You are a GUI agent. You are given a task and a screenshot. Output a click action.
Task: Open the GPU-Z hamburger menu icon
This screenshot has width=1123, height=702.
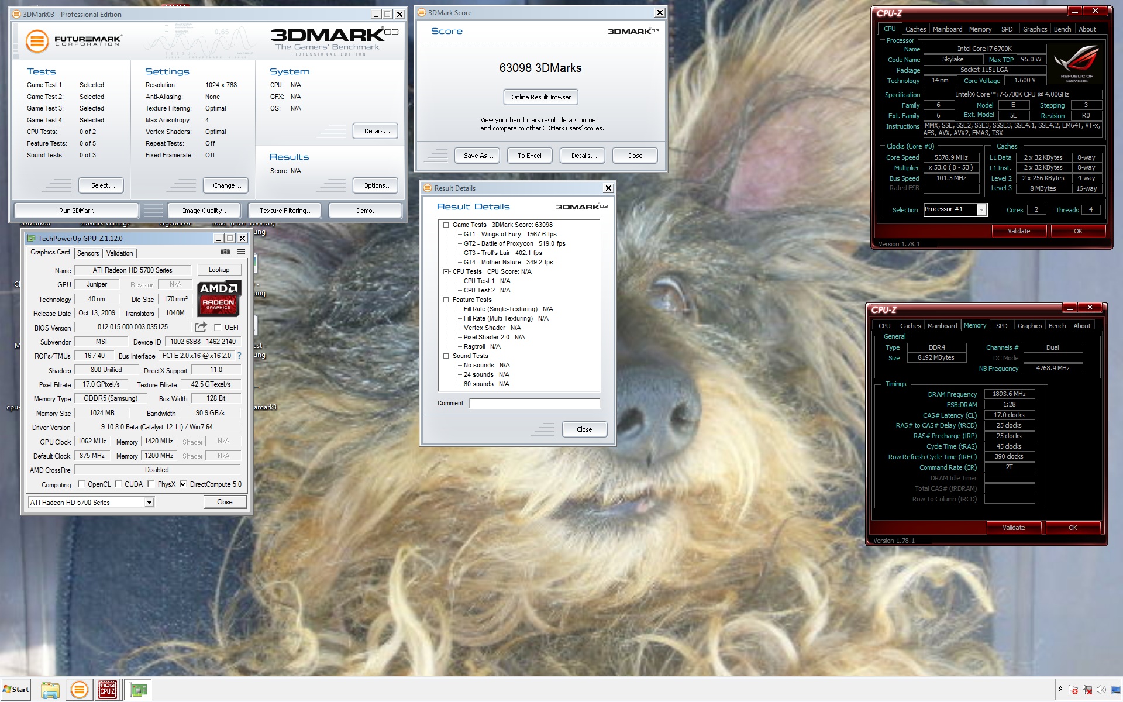241,252
